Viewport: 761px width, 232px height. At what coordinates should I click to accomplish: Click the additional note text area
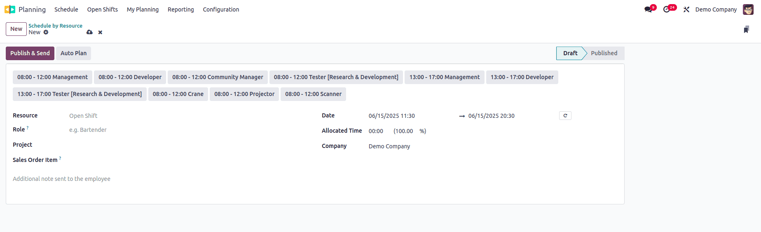pos(315,179)
